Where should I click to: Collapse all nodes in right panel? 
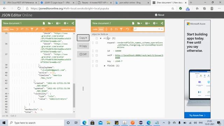[x=111, y=29]
